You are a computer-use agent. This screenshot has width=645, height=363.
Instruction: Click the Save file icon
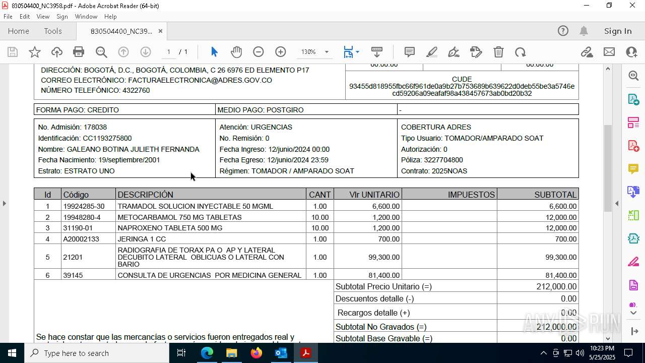(13, 52)
